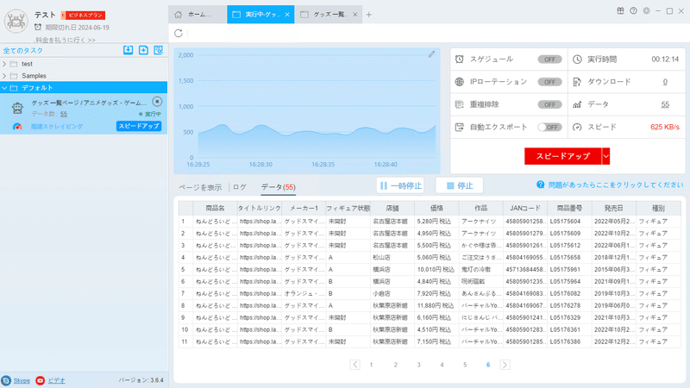Click the blue help icon beside problem link
The height and width of the screenshot is (388, 690).
541,185
